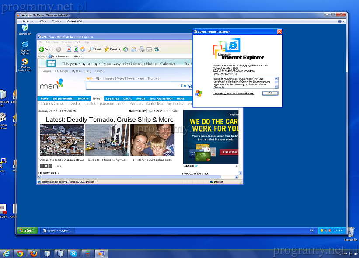Viewport: 359px width, 258px height.
Task: Click the Print icon in the IE toolbar
Action: pyautogui.click(x=141, y=49)
